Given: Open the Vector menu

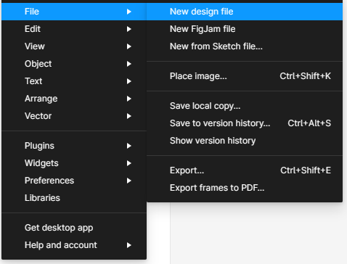Looking at the screenshot, I should click(74, 116).
